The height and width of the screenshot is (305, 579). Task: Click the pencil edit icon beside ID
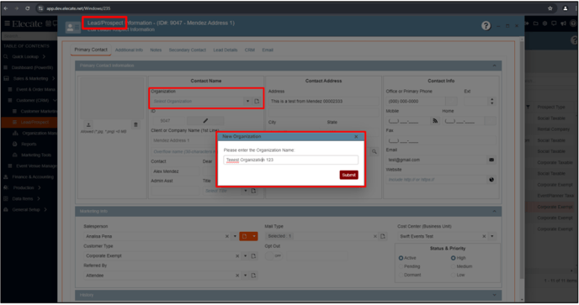pyautogui.click(x=205, y=121)
